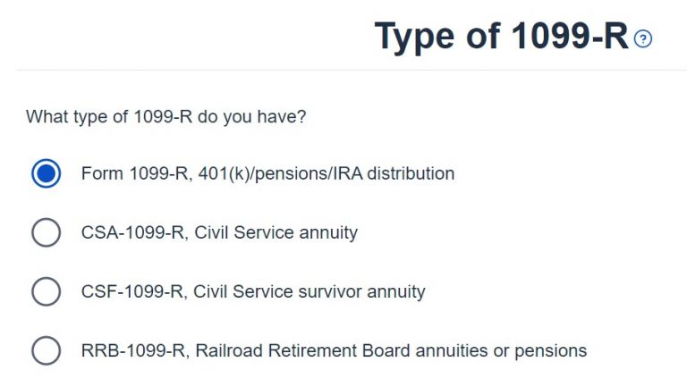
Task: Select the RRB-1099-R Railroad Retirement Board radio button
Action: [46, 350]
